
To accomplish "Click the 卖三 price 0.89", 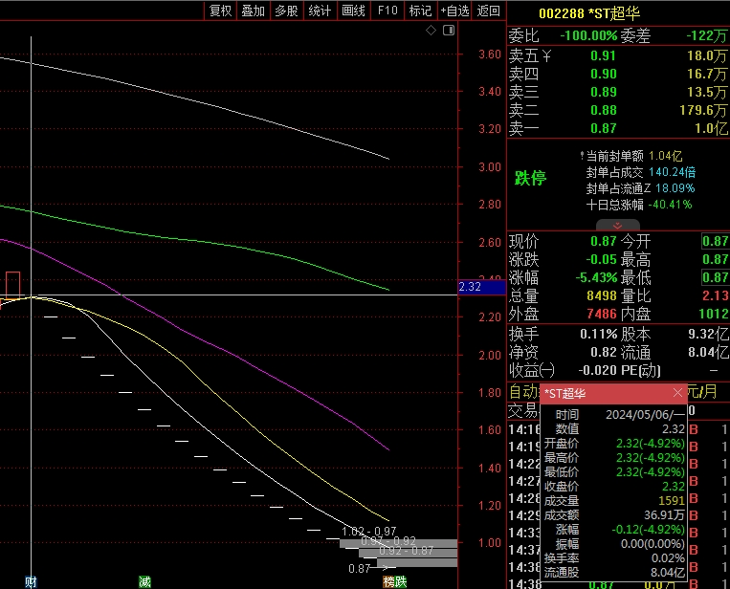I will click(x=603, y=92).
